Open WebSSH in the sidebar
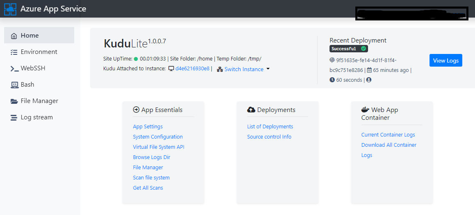This screenshot has height=215, width=475. coord(39,68)
